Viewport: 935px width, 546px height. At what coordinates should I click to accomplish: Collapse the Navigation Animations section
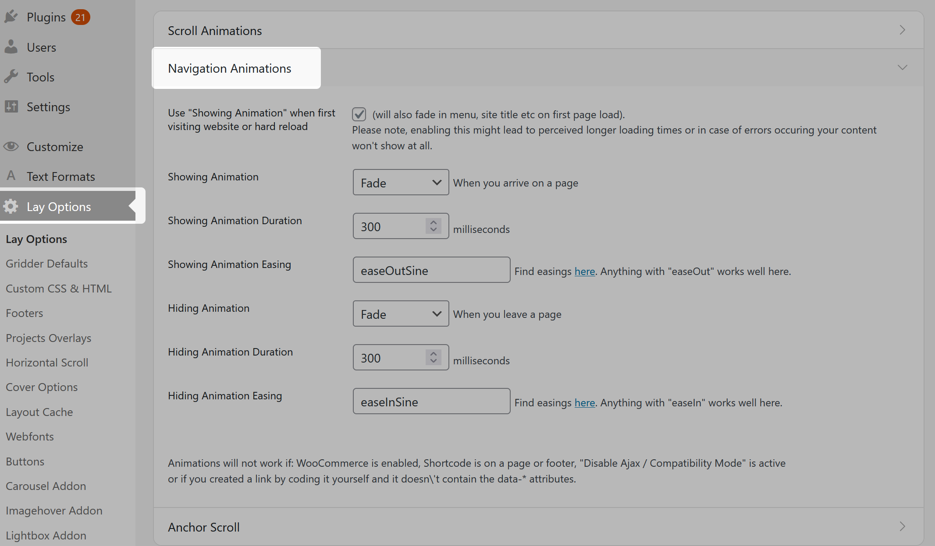pyautogui.click(x=902, y=67)
